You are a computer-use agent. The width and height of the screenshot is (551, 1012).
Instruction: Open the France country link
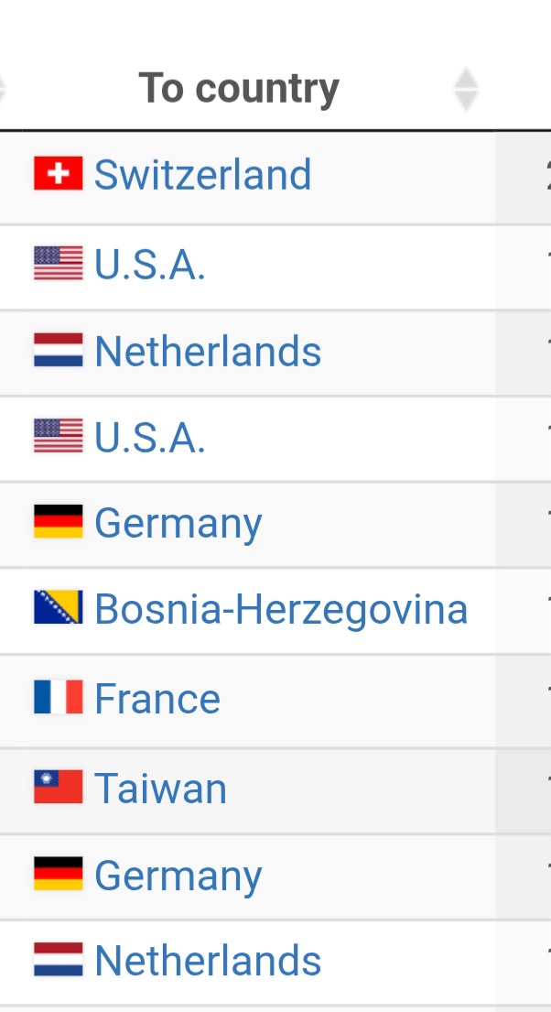pos(157,699)
